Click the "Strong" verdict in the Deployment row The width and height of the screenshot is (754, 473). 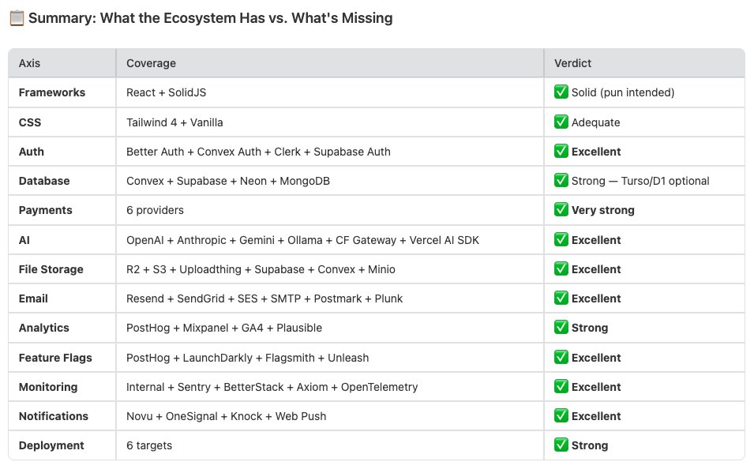pos(590,446)
